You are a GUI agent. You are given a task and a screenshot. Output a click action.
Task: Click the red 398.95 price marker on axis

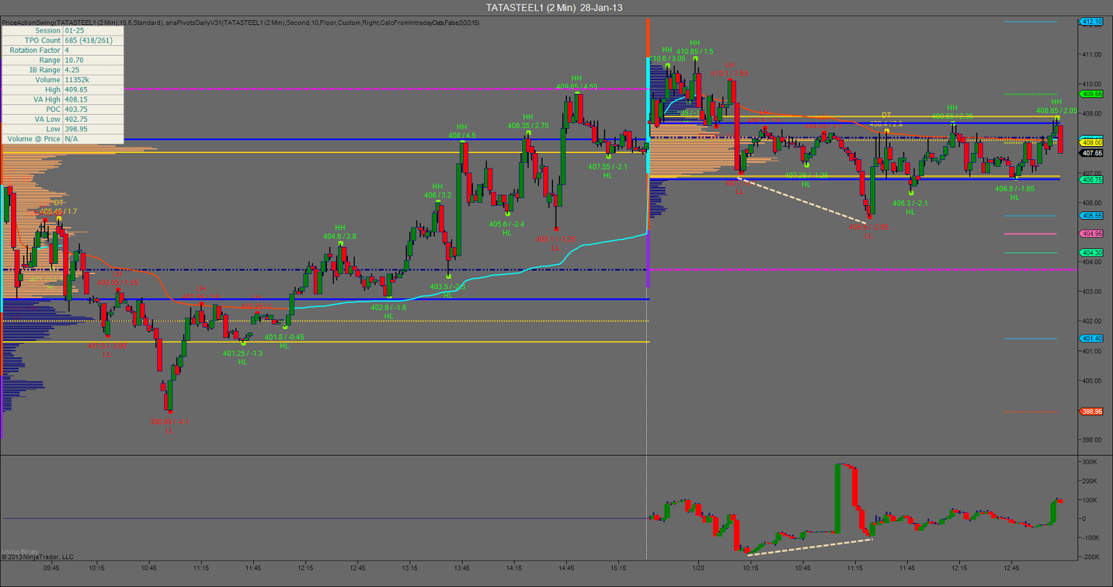1091,412
